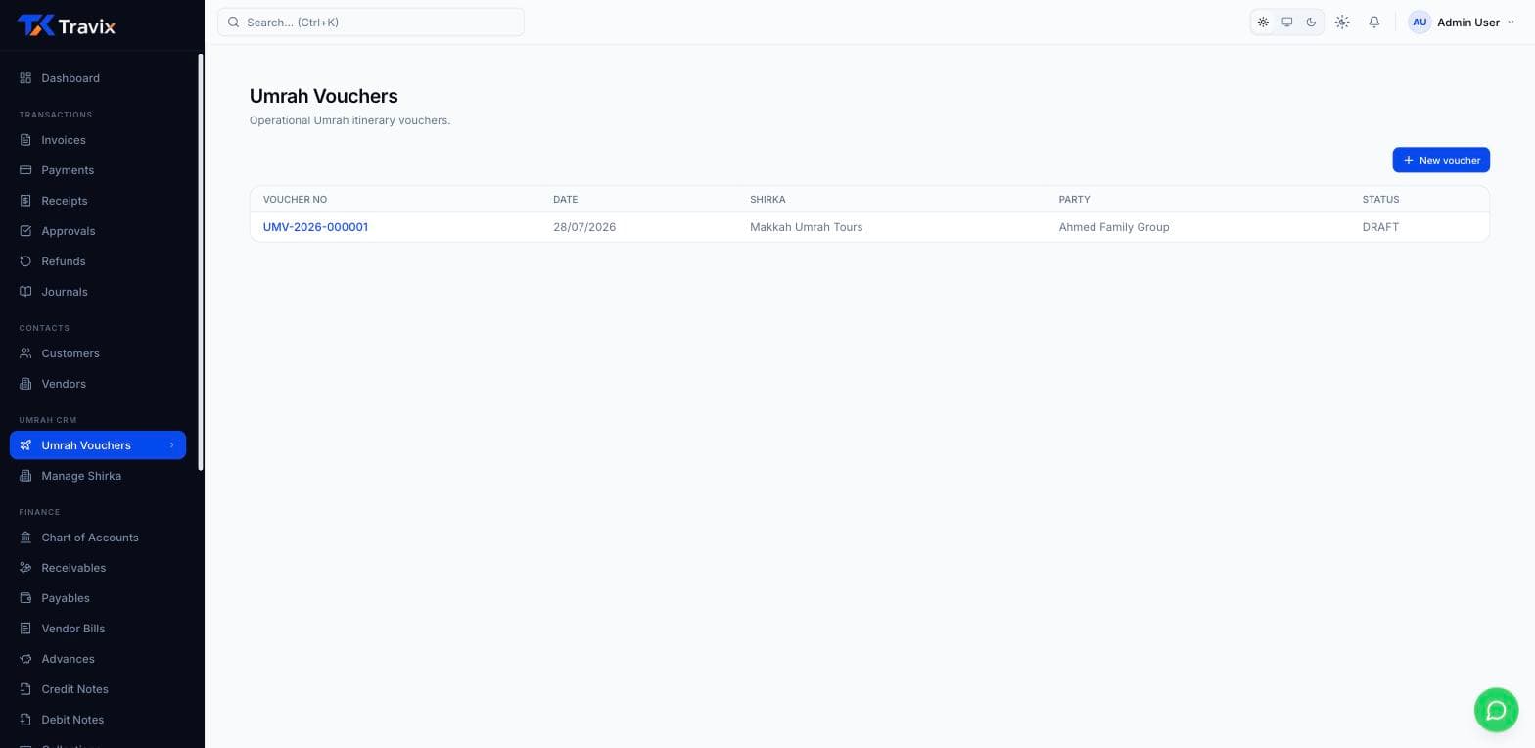
Task: Click the Vendors building icon
Action: [x=25, y=384]
